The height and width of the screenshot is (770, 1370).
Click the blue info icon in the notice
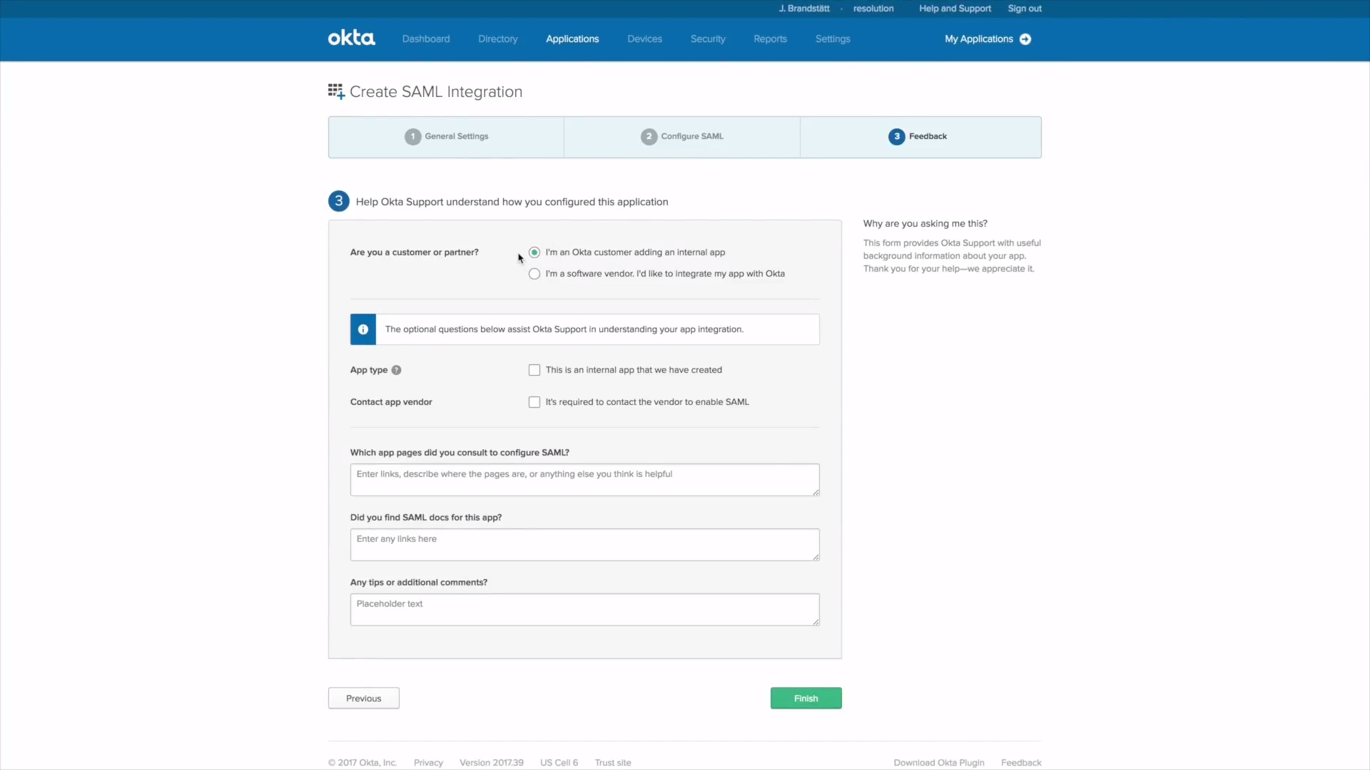pos(363,329)
